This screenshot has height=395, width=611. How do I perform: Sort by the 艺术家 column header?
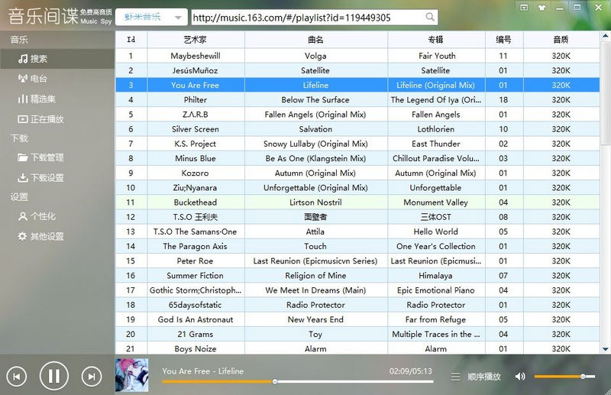[x=196, y=40]
